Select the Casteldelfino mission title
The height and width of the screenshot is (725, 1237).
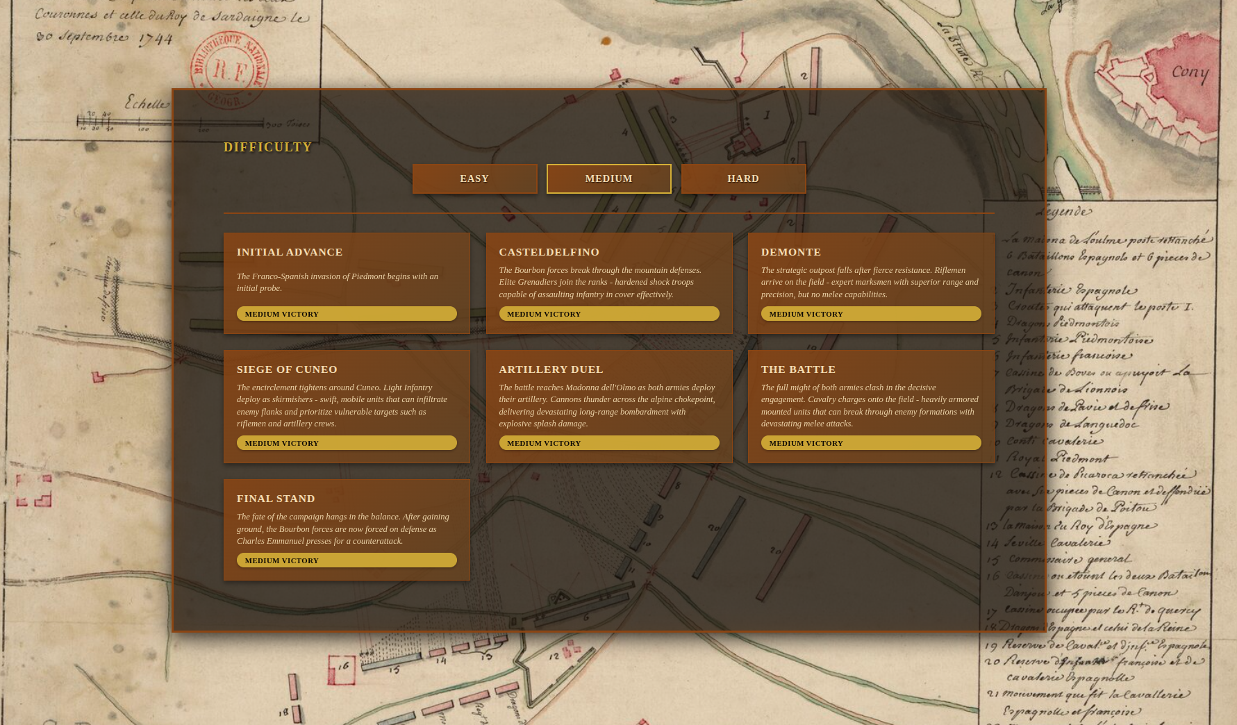549,252
